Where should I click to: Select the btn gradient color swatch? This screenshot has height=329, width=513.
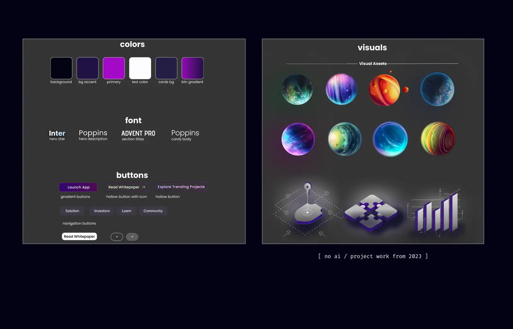192,68
